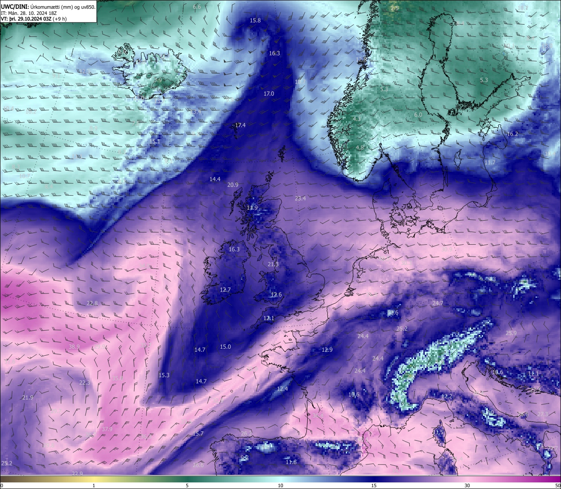561x489 pixels.
Task: Select the 12.7 value over southern Ireland
Action: click(225, 290)
